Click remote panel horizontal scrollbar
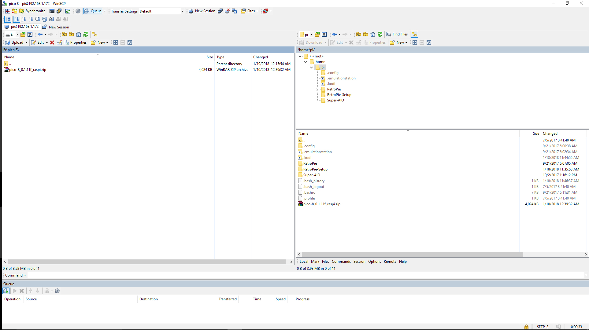 pos(412,254)
